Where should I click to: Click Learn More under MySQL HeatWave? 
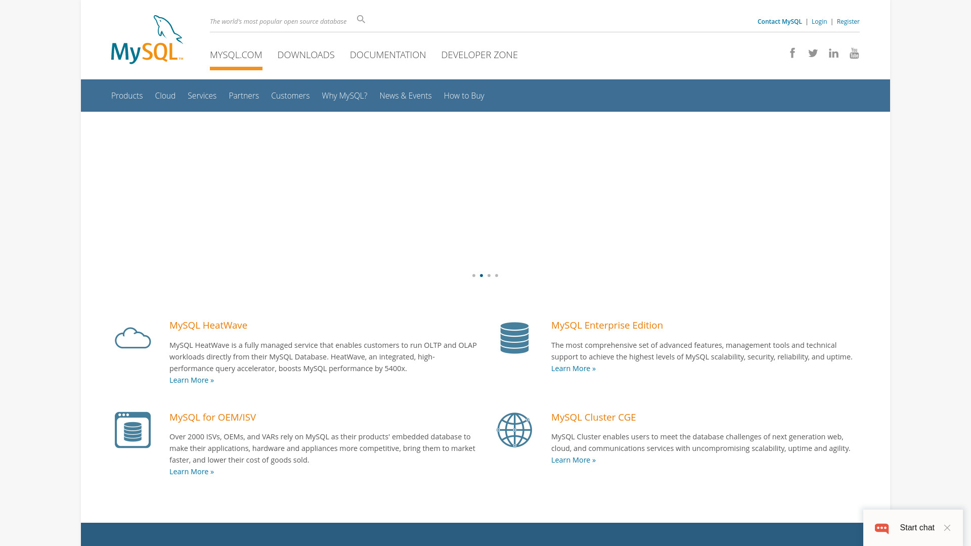point(192,380)
